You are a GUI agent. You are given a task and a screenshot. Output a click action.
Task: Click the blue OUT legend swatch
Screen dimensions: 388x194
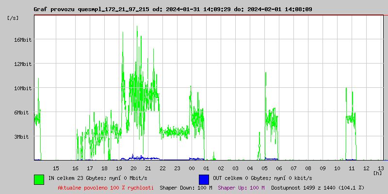point(204,179)
